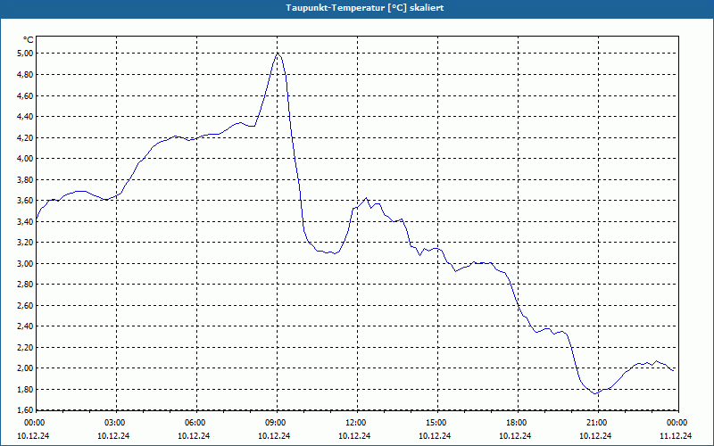The width and height of the screenshot is (714, 446).
Task: Click the 1,60 y-axis label
Action: click(x=26, y=410)
